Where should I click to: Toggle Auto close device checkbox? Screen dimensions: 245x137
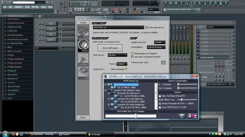coord(147,27)
